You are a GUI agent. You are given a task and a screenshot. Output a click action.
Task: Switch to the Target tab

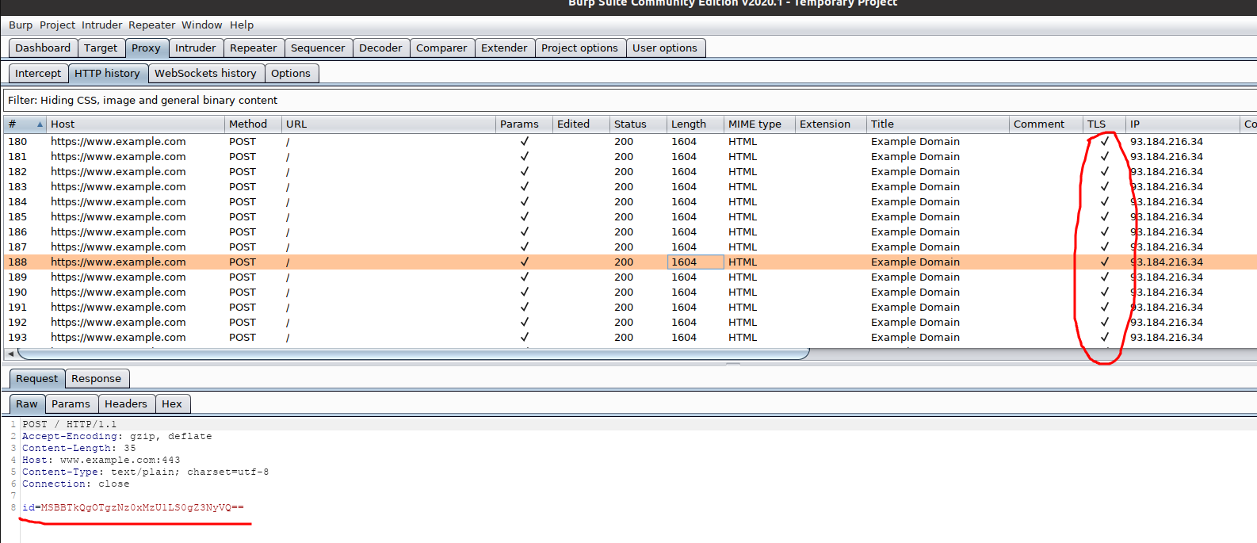pos(101,48)
